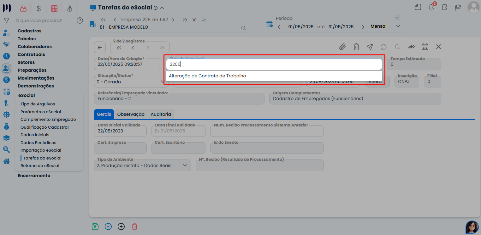481x235 pixels.
Task: Open the dollar sign module in top bar
Action: [39, 8]
